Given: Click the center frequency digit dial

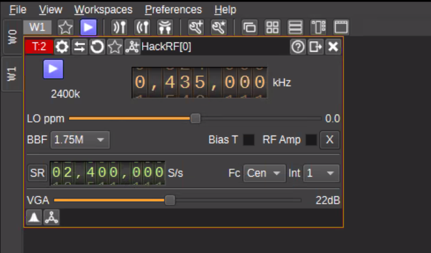Looking at the screenshot, I should click(200, 82).
